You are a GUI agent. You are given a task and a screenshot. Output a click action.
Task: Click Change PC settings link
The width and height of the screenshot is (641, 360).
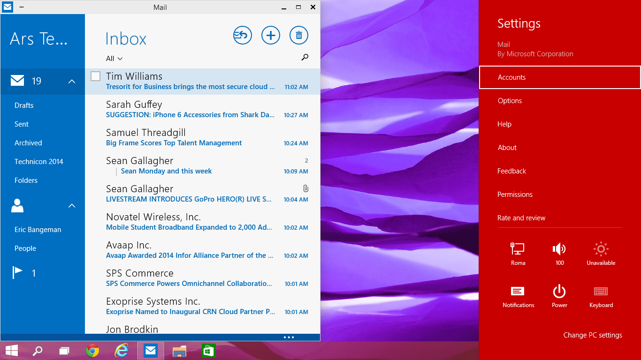pos(593,335)
